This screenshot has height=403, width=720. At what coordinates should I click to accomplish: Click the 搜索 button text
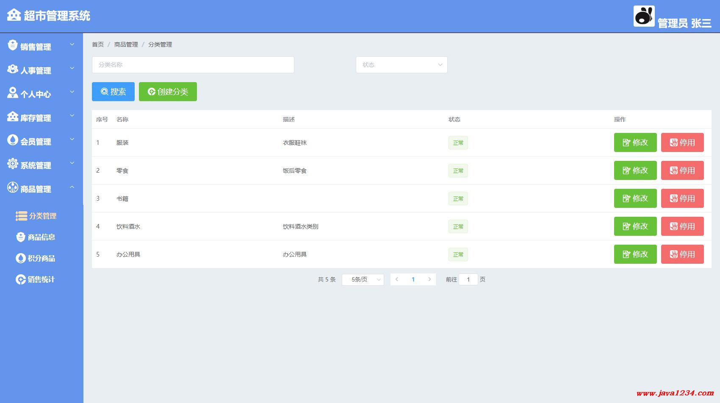click(x=118, y=91)
